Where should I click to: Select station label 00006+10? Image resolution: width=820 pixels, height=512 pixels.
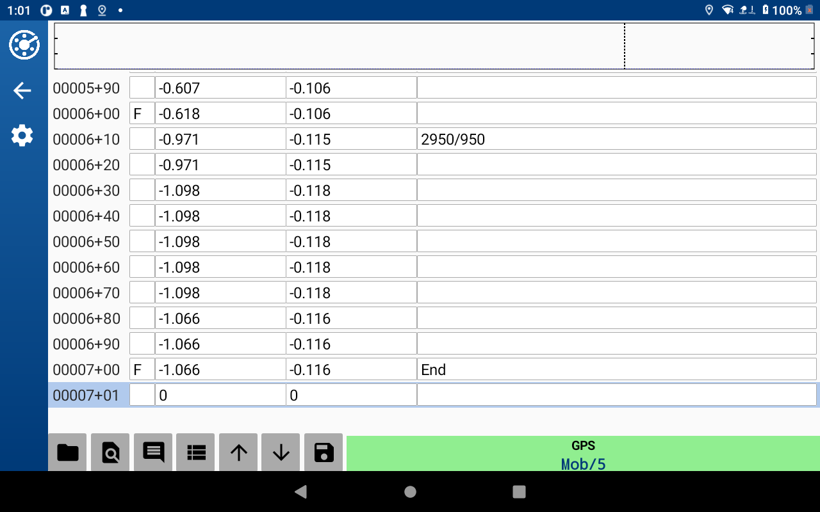(x=86, y=140)
